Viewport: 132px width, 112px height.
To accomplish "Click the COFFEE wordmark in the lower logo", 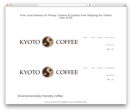I will [x=67, y=72].
